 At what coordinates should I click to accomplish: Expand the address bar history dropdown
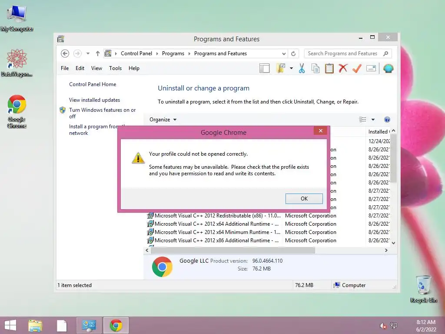tap(283, 53)
